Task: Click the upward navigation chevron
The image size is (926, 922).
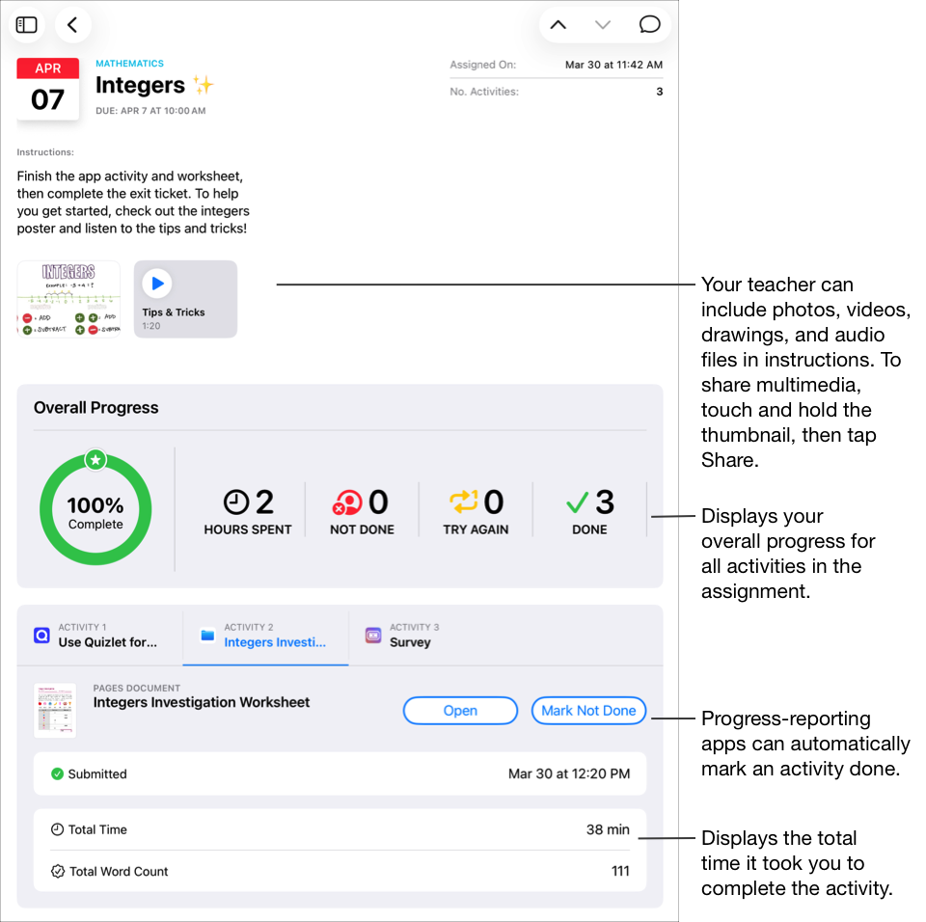Action: pyautogui.click(x=558, y=24)
